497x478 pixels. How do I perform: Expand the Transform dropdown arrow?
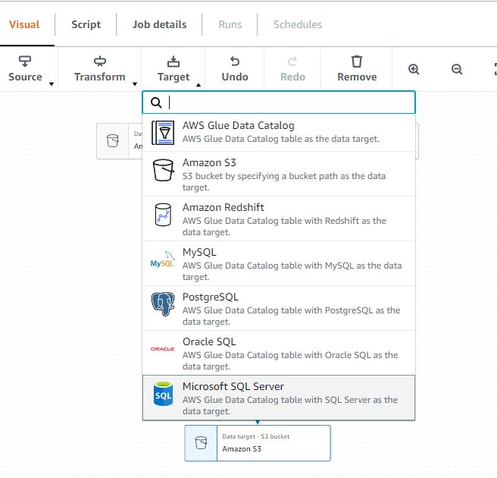tap(135, 84)
